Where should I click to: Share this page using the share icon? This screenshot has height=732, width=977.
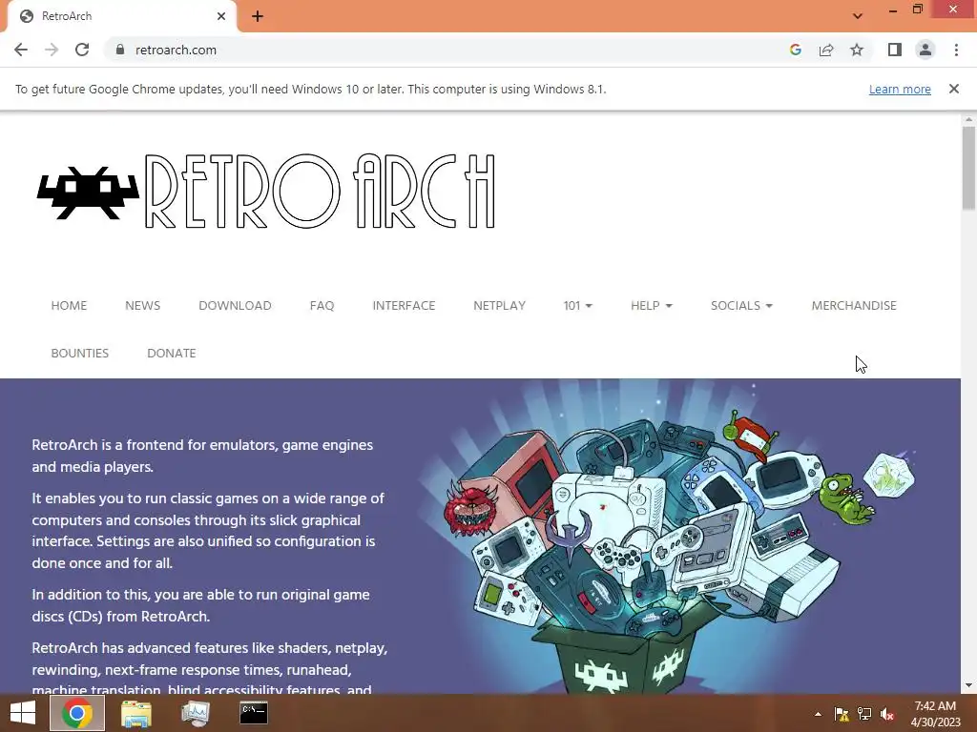coord(826,50)
